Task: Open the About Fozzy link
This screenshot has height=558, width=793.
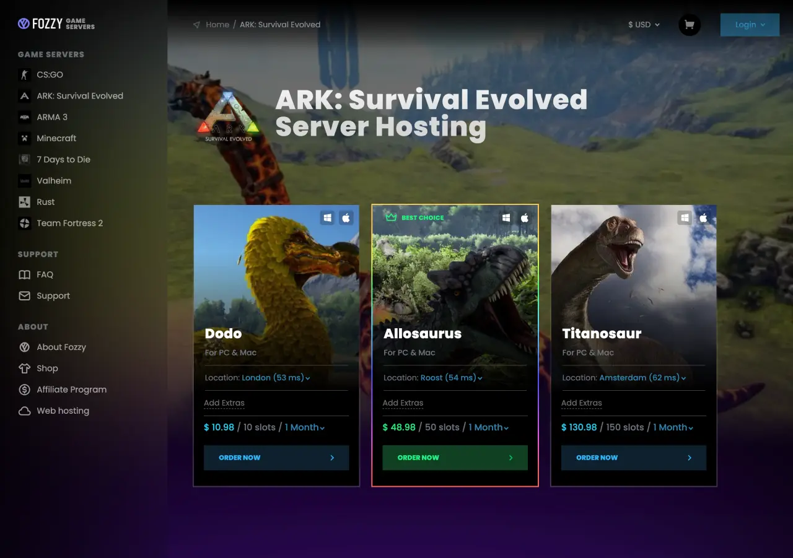Action: [61, 347]
